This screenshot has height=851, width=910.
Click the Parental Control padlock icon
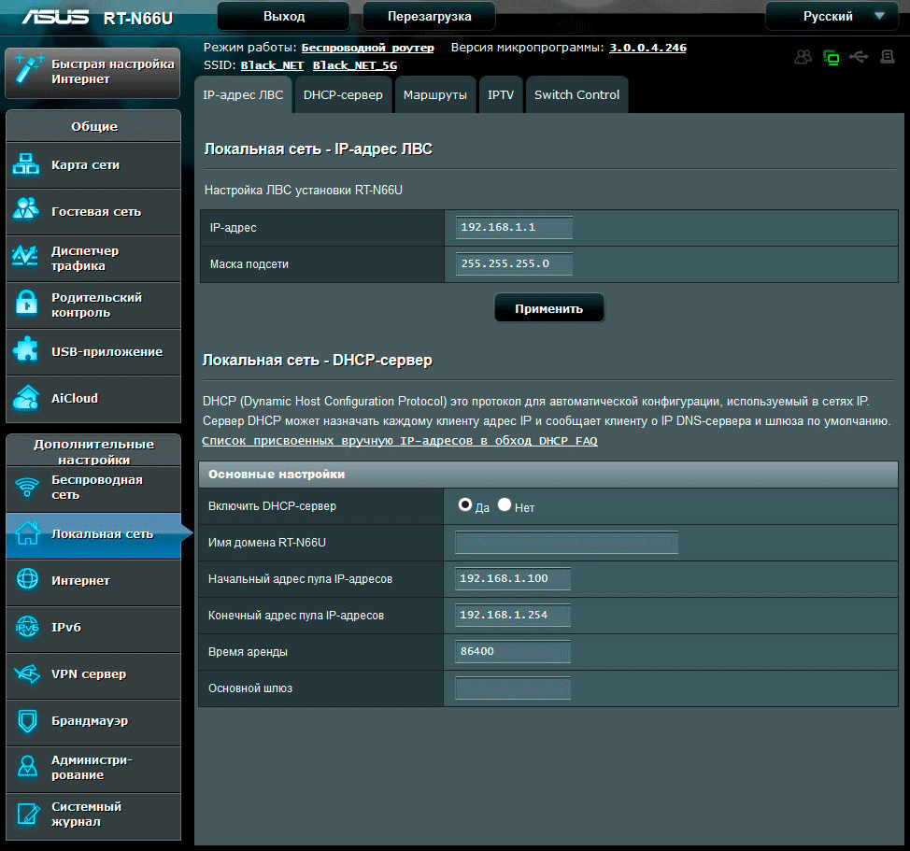pos(27,303)
